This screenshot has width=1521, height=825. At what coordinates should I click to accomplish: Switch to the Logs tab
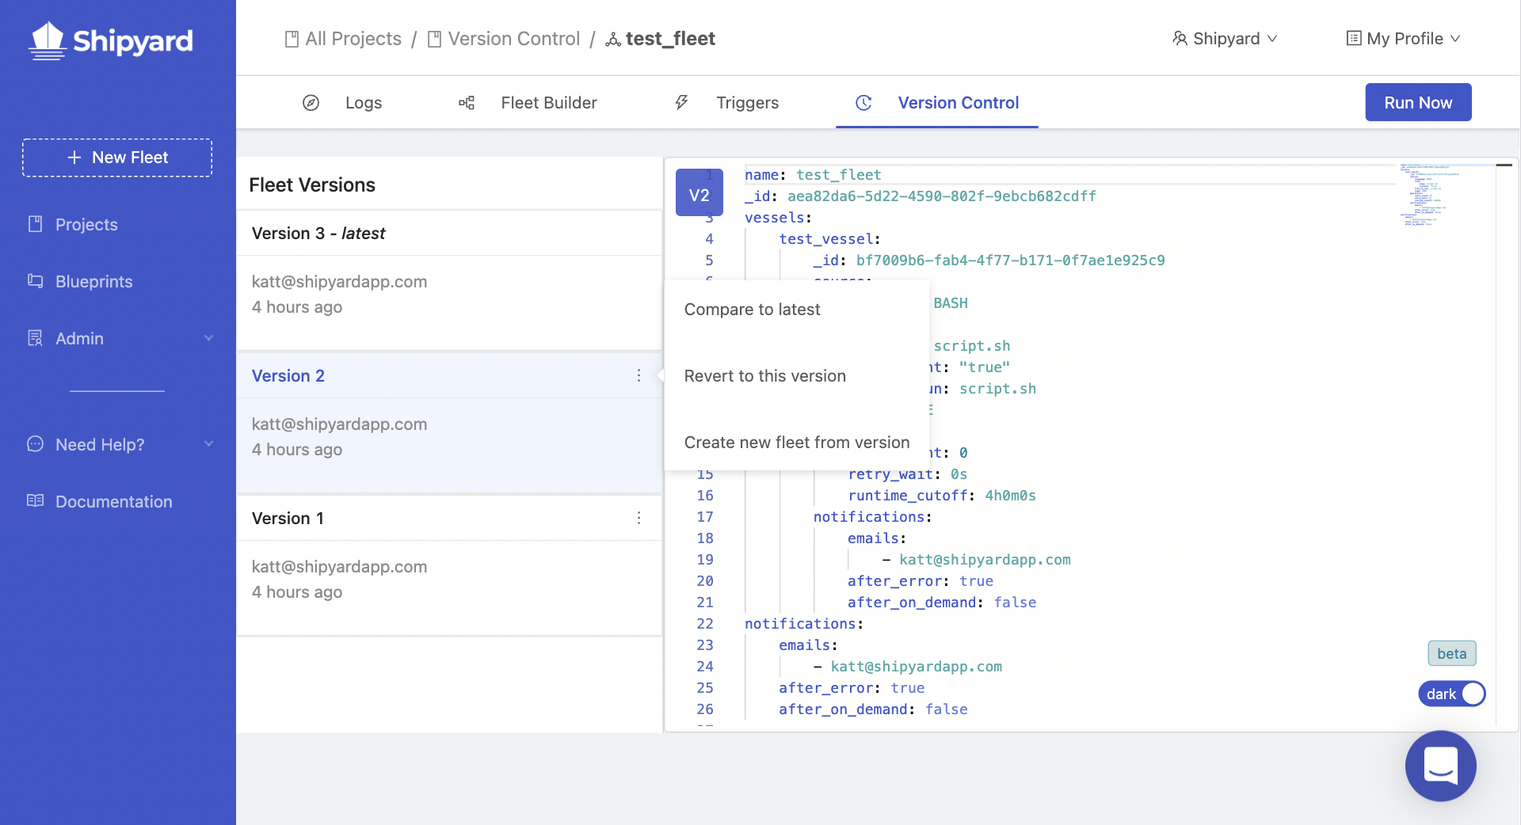(342, 103)
